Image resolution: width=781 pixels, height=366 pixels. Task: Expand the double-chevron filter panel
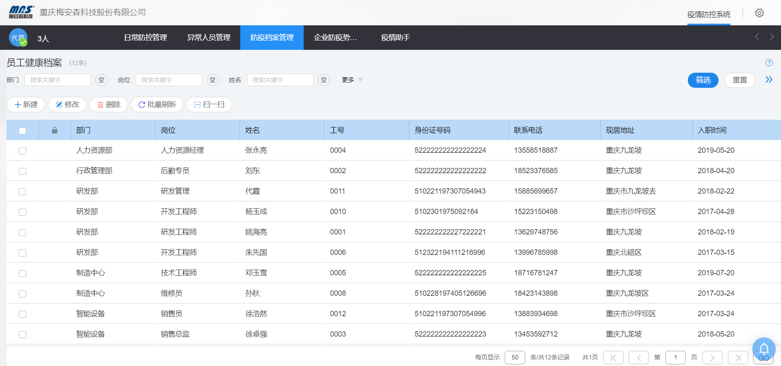pyautogui.click(x=769, y=80)
